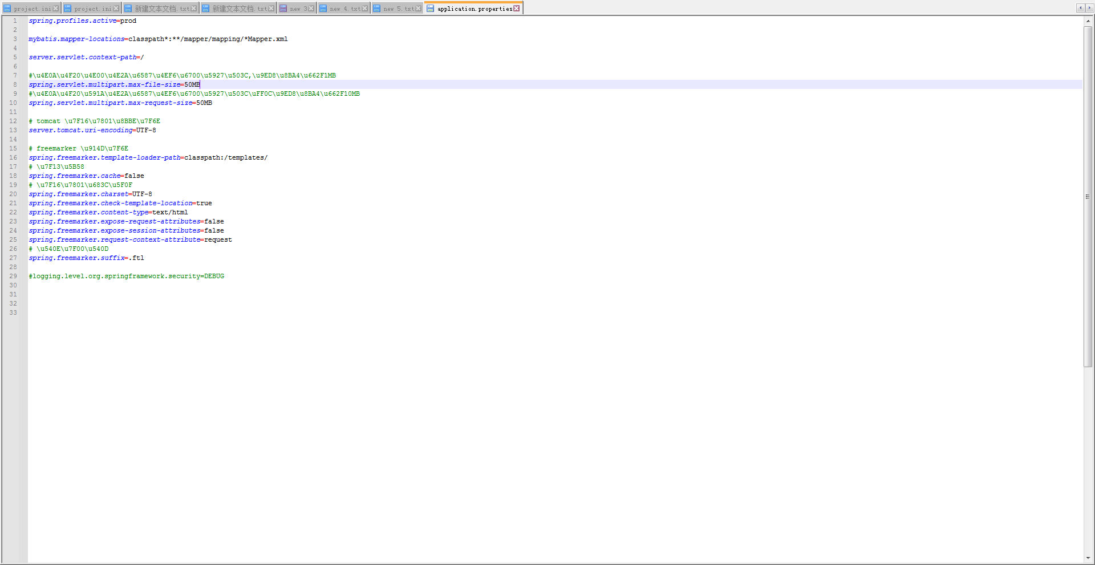Click 'spring.freemarker.template-loader-path' key
This screenshot has height=565, width=1095.
[x=104, y=157]
